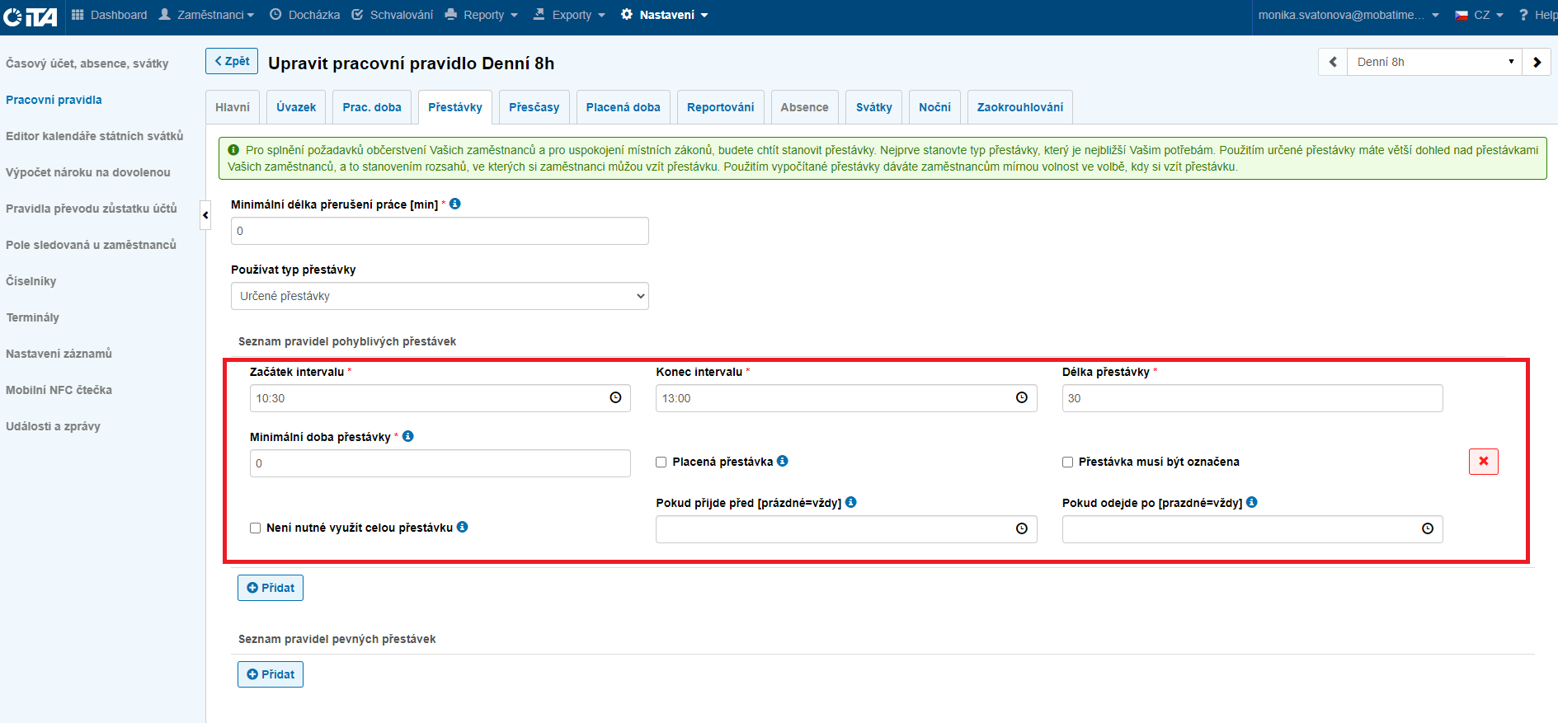Open clock picker for Začátek intervalu

click(615, 398)
